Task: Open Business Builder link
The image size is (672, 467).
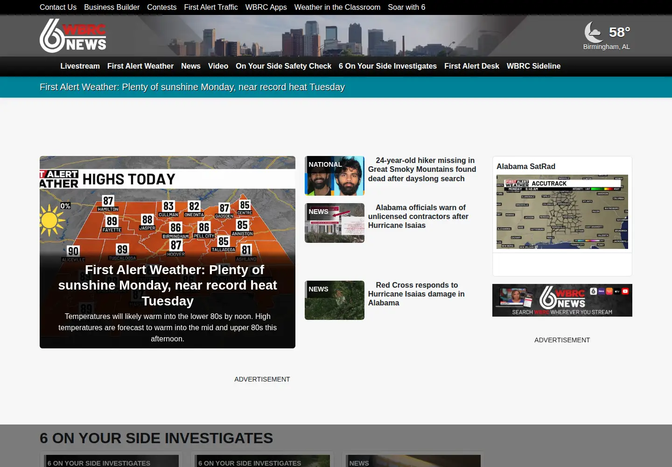Action: coord(112,7)
